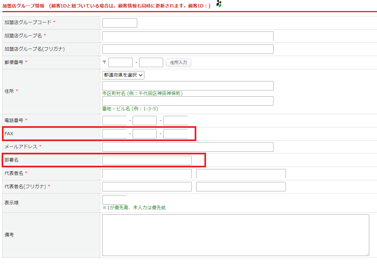Click the first 代表者名 name field
This screenshot has height=265, width=377.
coord(147,174)
